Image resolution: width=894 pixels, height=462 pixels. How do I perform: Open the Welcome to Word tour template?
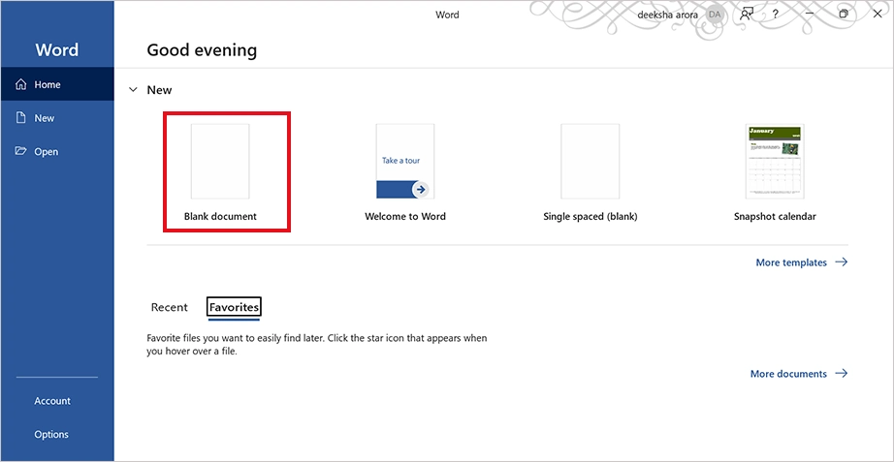coord(405,172)
